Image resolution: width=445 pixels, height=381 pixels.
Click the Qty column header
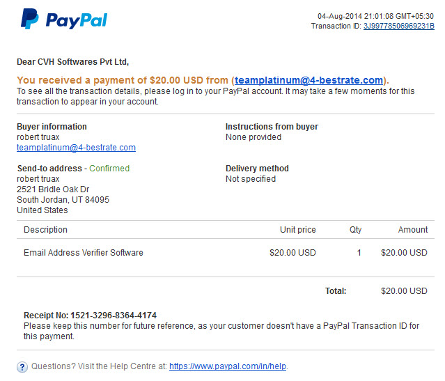355,230
